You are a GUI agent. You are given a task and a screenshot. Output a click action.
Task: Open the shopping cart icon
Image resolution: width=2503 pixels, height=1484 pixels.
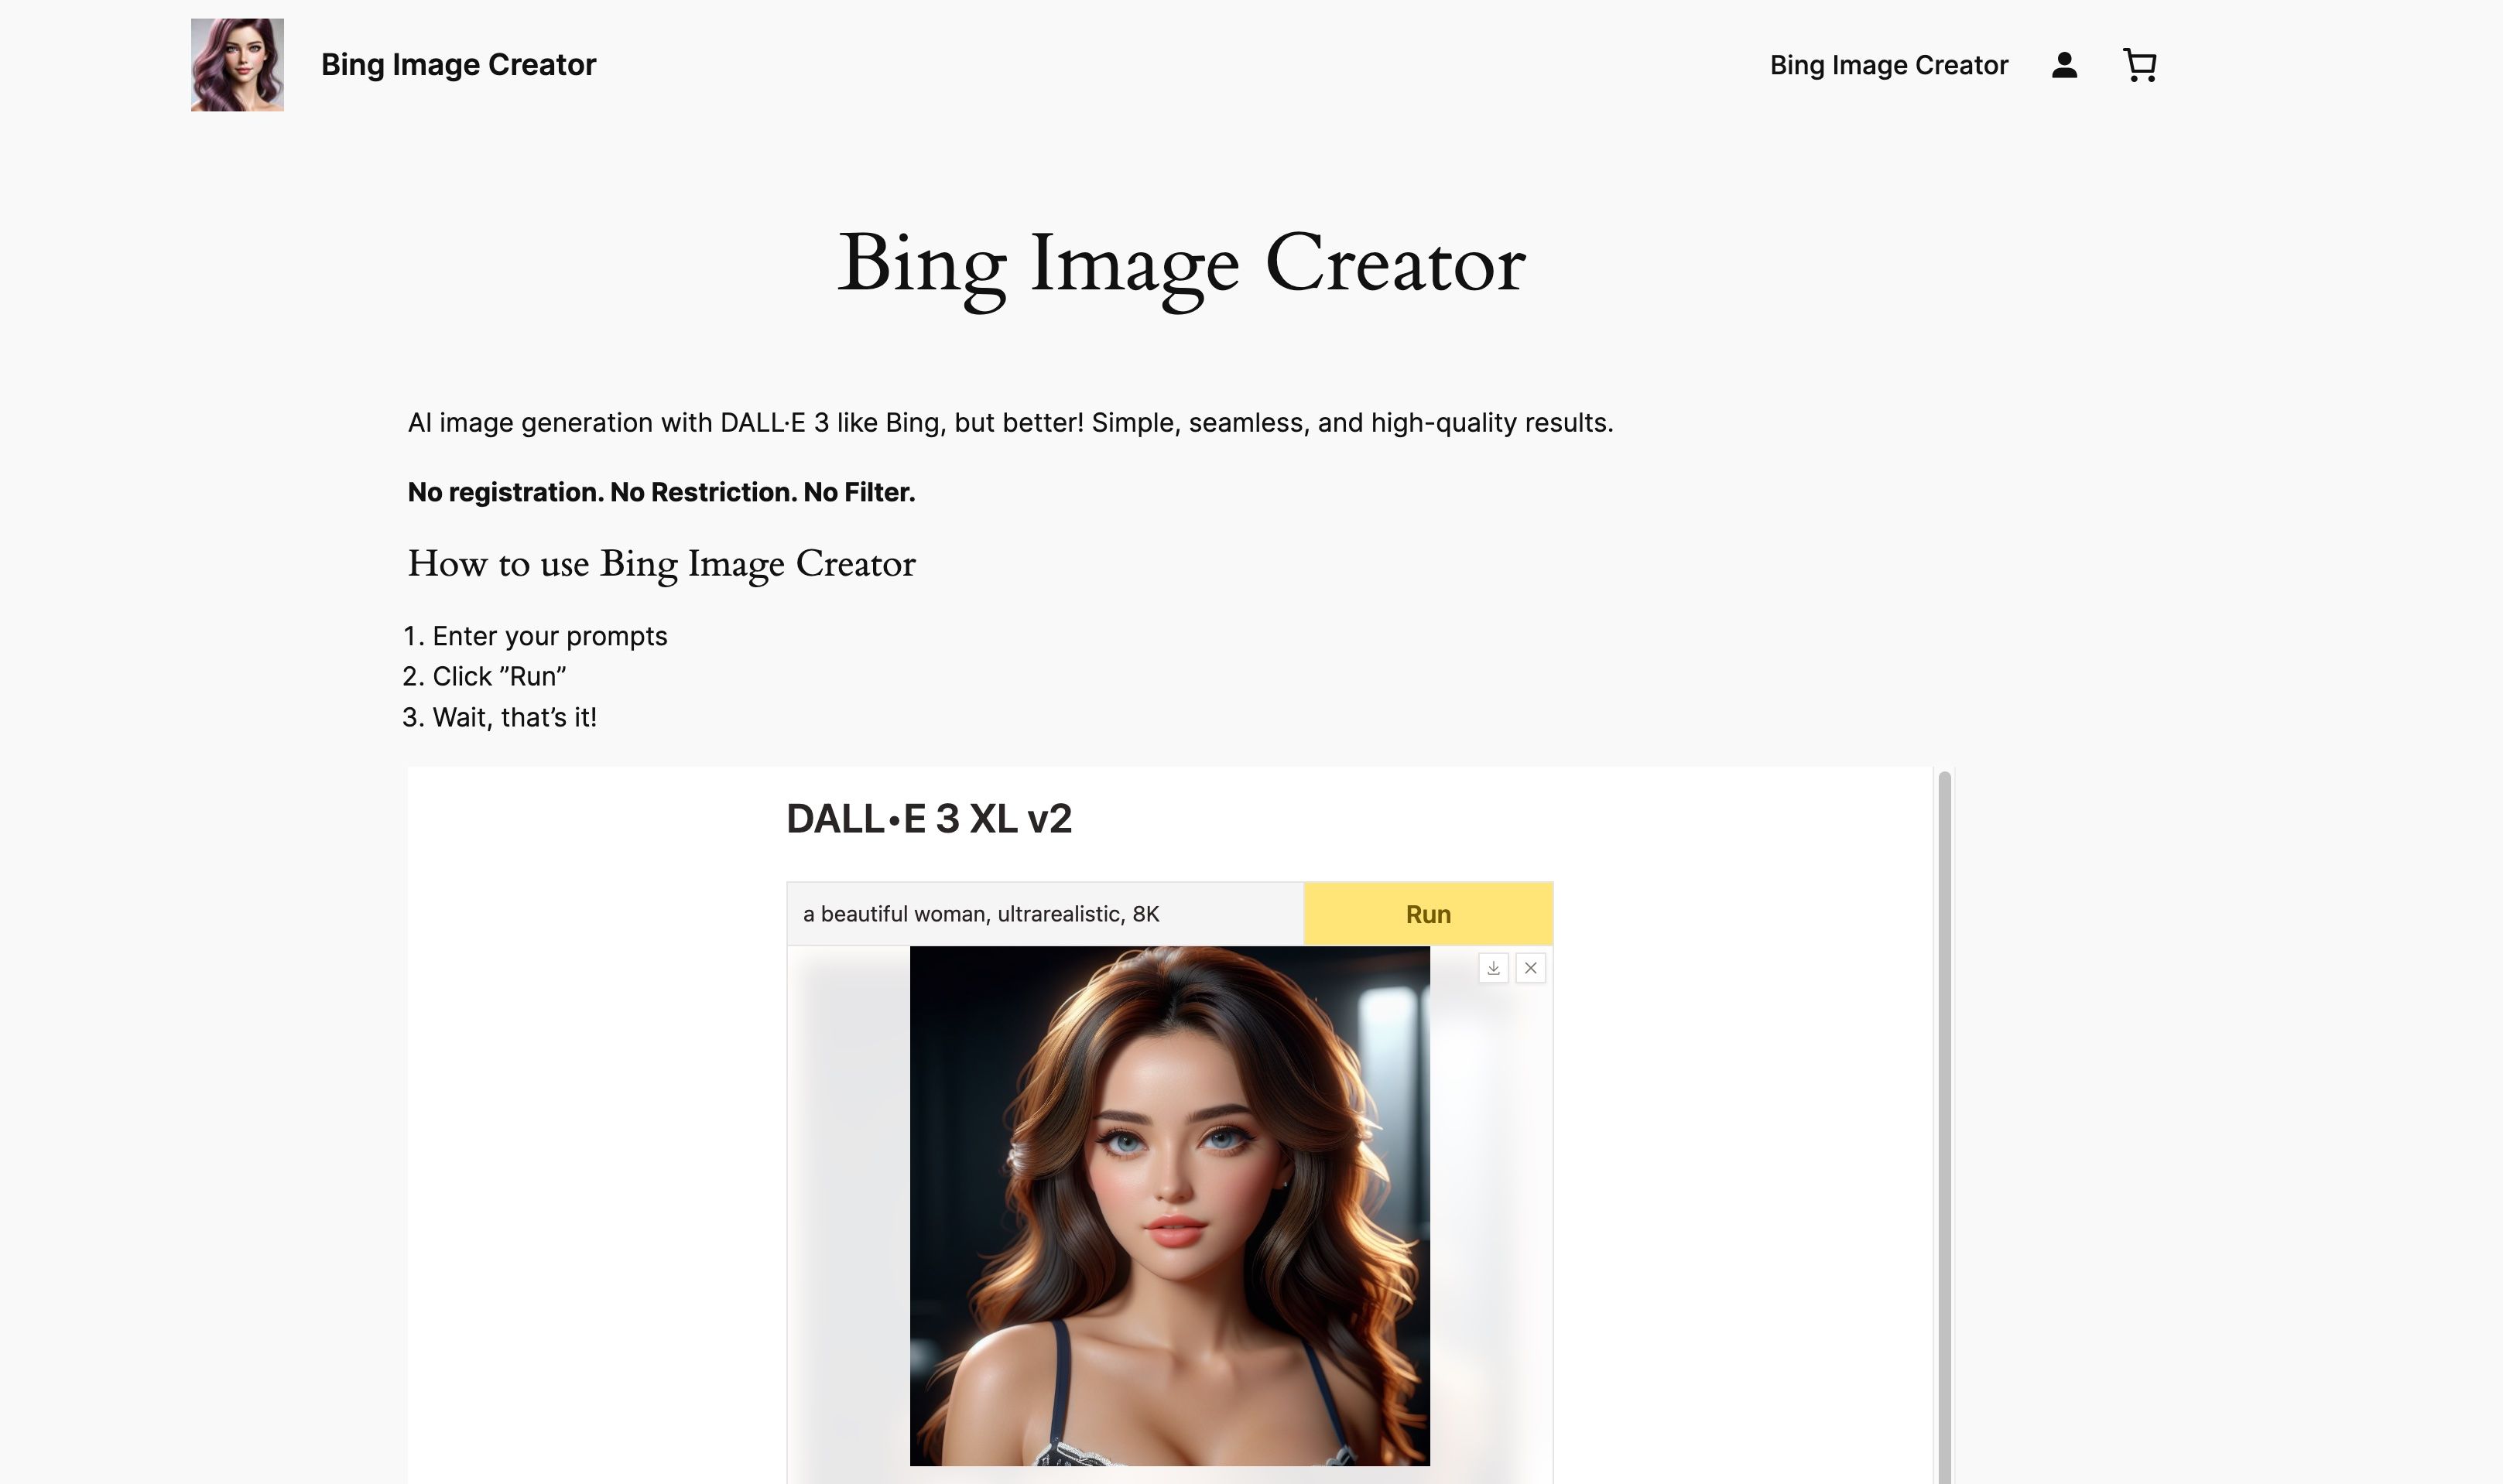[2139, 65]
